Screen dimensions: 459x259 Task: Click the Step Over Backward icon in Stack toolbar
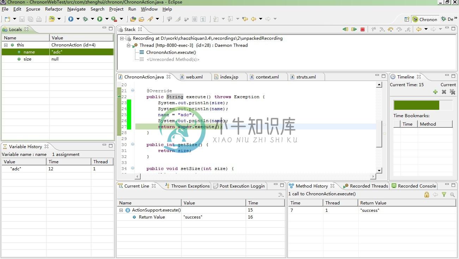391,29
